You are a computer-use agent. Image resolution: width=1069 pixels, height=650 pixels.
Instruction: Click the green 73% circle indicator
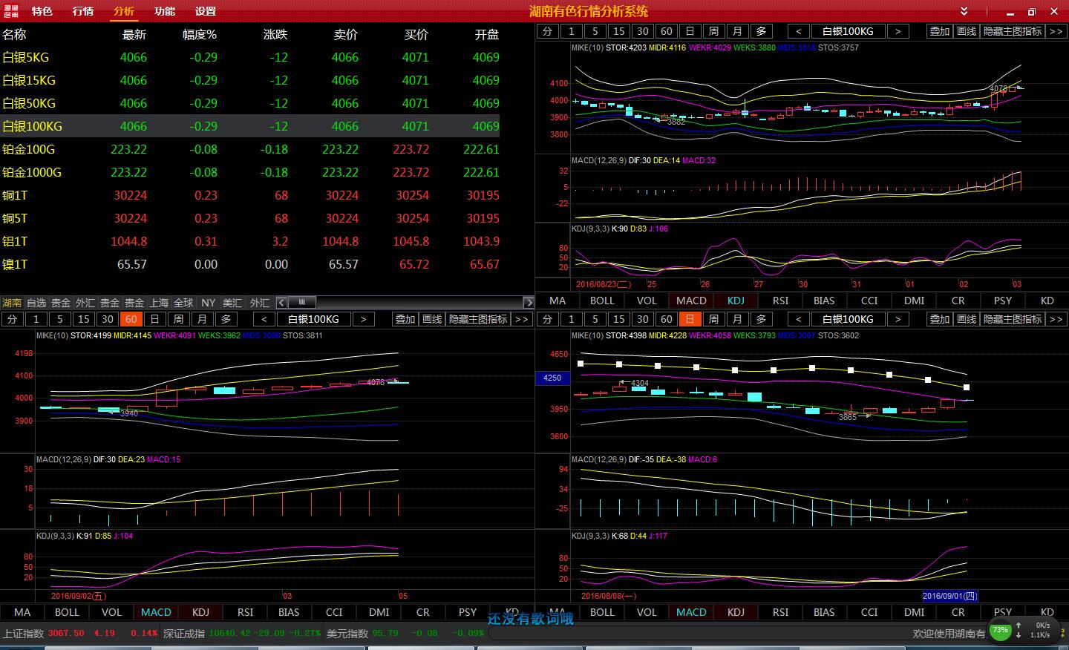pyautogui.click(x=1001, y=631)
